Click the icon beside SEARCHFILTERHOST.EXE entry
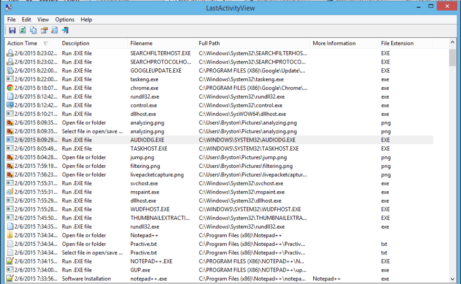The width and height of the screenshot is (461, 284). click(x=10, y=53)
